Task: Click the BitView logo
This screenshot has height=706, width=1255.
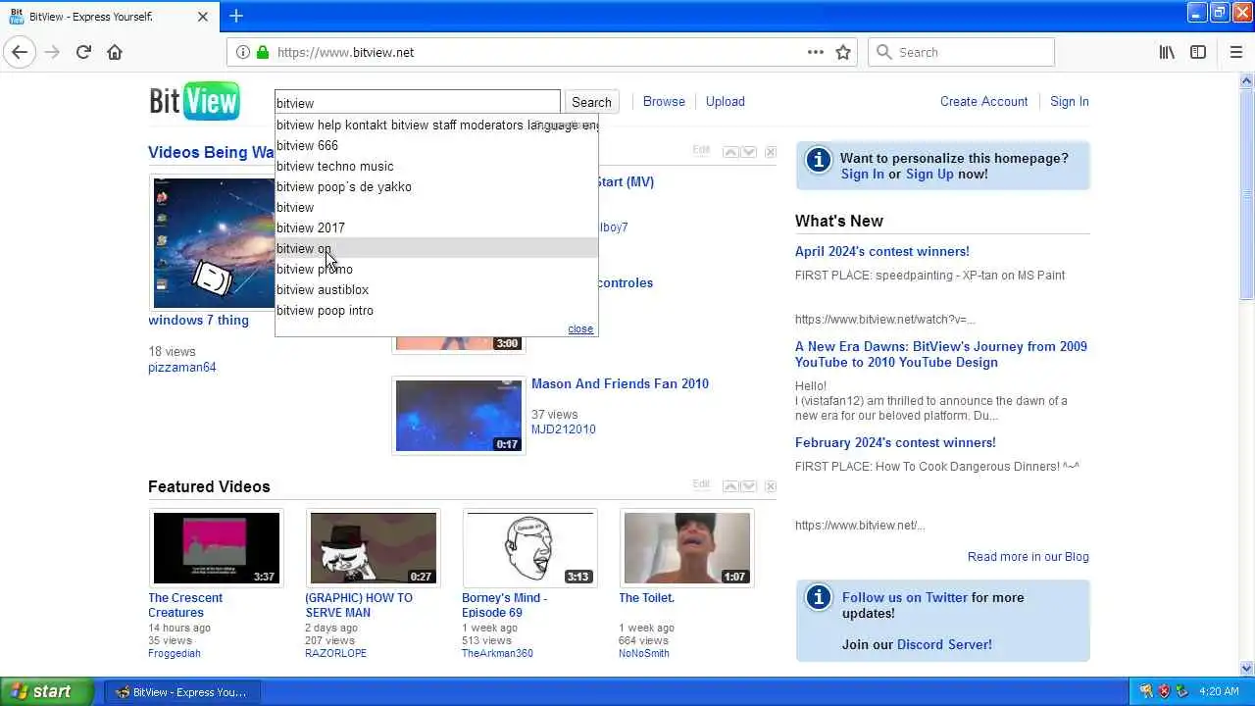Action: tap(194, 101)
